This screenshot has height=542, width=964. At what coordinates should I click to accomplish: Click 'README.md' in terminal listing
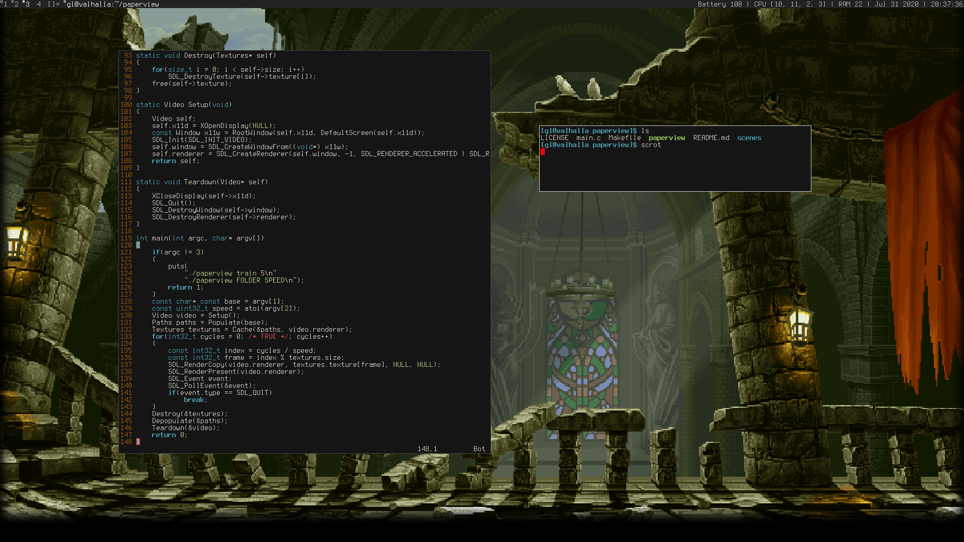711,138
